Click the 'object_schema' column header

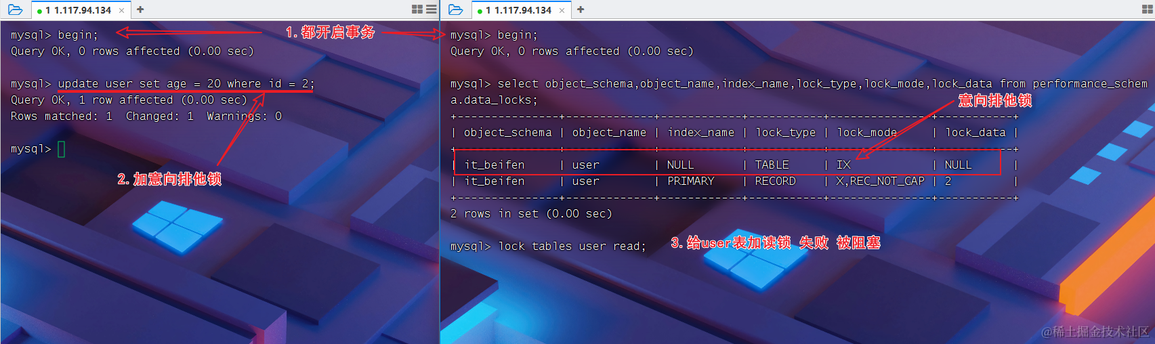point(508,132)
